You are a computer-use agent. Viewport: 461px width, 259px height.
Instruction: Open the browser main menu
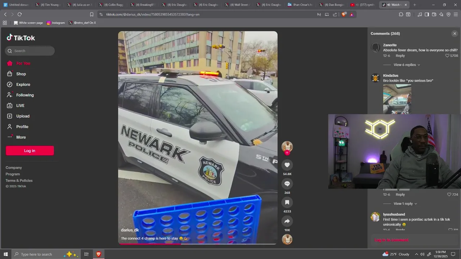456,14
